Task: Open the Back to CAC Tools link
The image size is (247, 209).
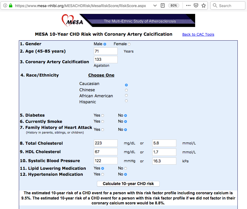Action: (x=198, y=34)
